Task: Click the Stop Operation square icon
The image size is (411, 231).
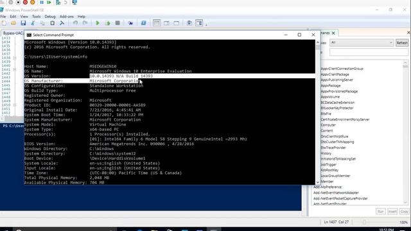Action: pos(118,23)
